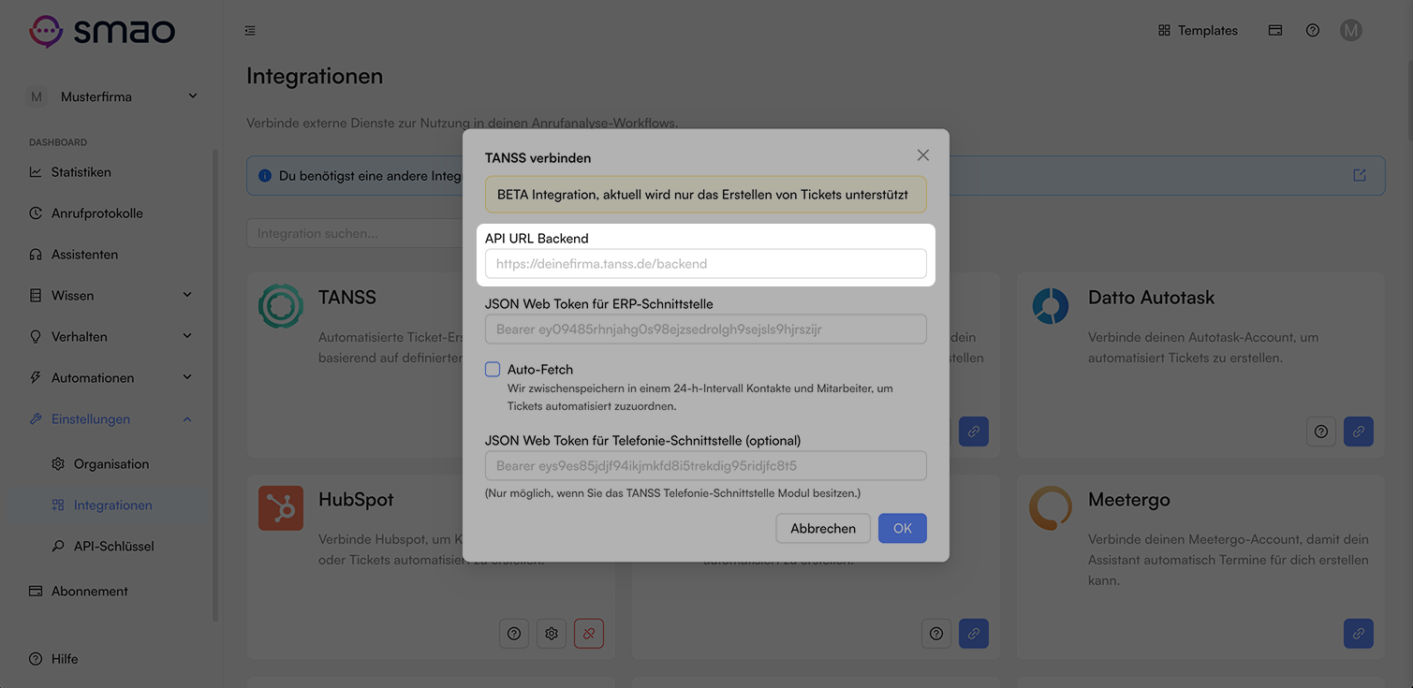
Task: Open the Templates page
Action: click(1198, 31)
